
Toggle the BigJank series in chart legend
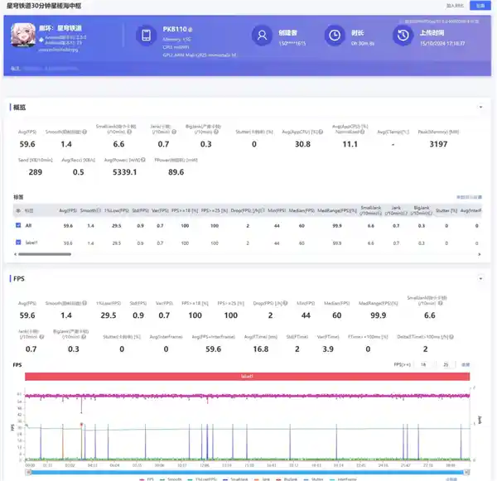pyautogui.click(x=287, y=479)
